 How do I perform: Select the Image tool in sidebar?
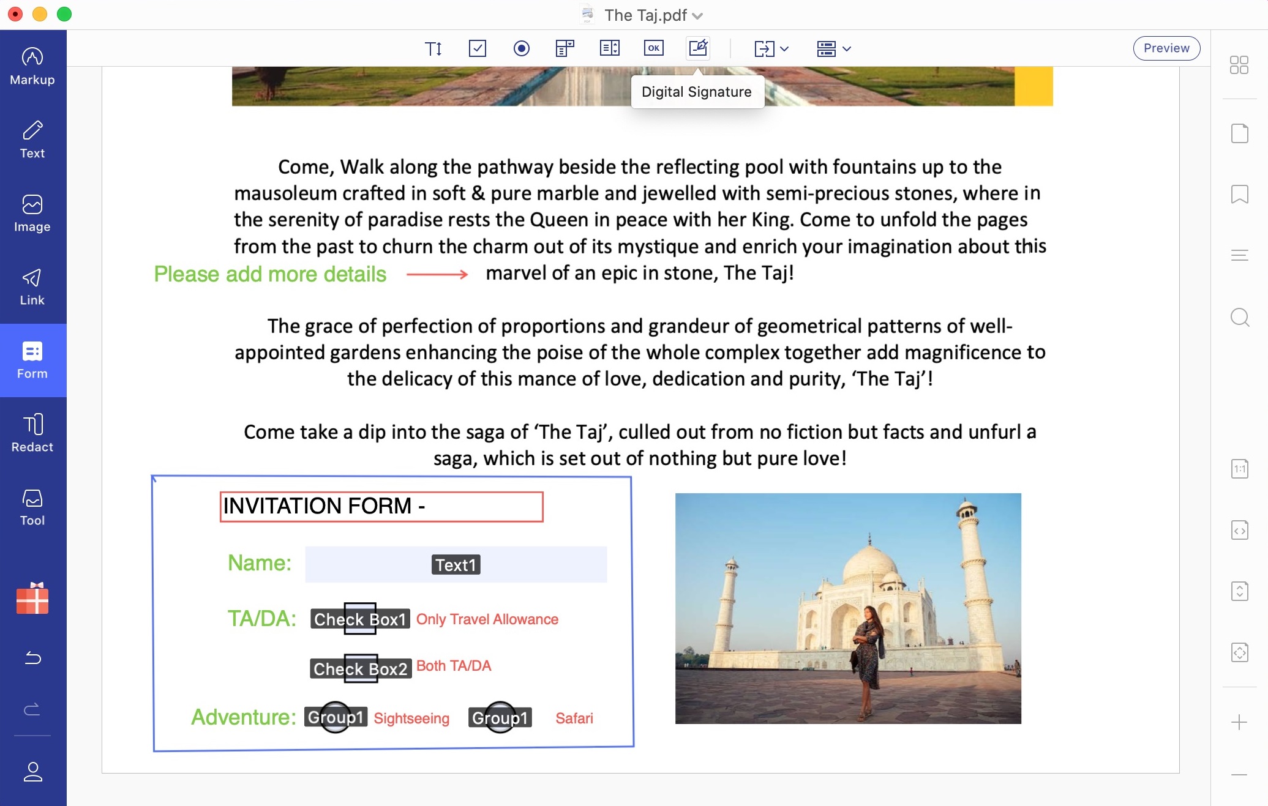pos(31,212)
